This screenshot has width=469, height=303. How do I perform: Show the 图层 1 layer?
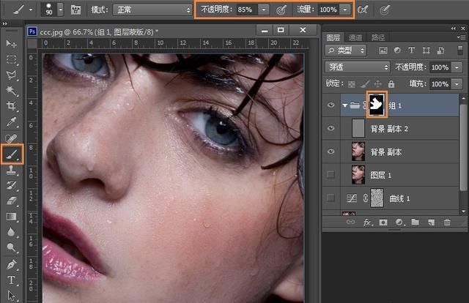point(330,174)
